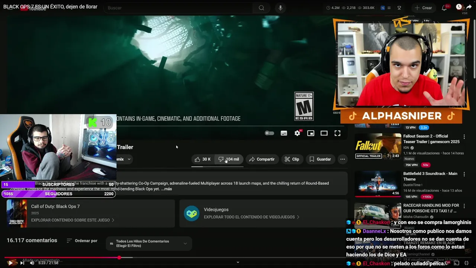Play the stream video
Viewport: 476px width, 268px height.
[x=11, y=263]
